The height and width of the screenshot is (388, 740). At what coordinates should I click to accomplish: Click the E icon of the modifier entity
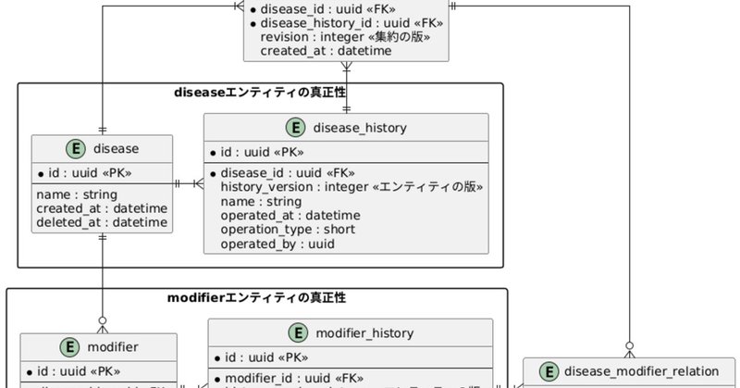click(69, 347)
